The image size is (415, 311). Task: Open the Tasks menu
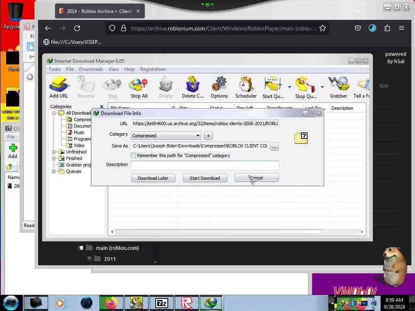(55, 69)
